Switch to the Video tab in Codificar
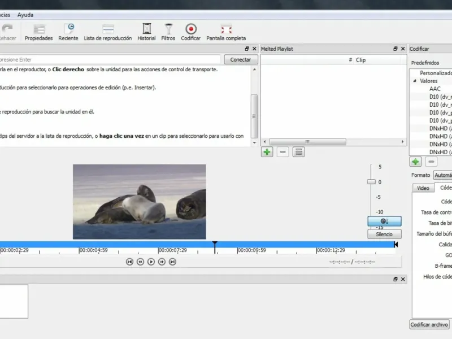This screenshot has width=452, height=339. click(423, 188)
